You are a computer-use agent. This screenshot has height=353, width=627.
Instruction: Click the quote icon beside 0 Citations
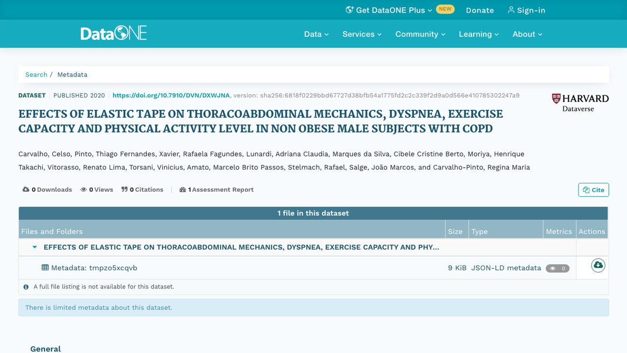pos(124,190)
